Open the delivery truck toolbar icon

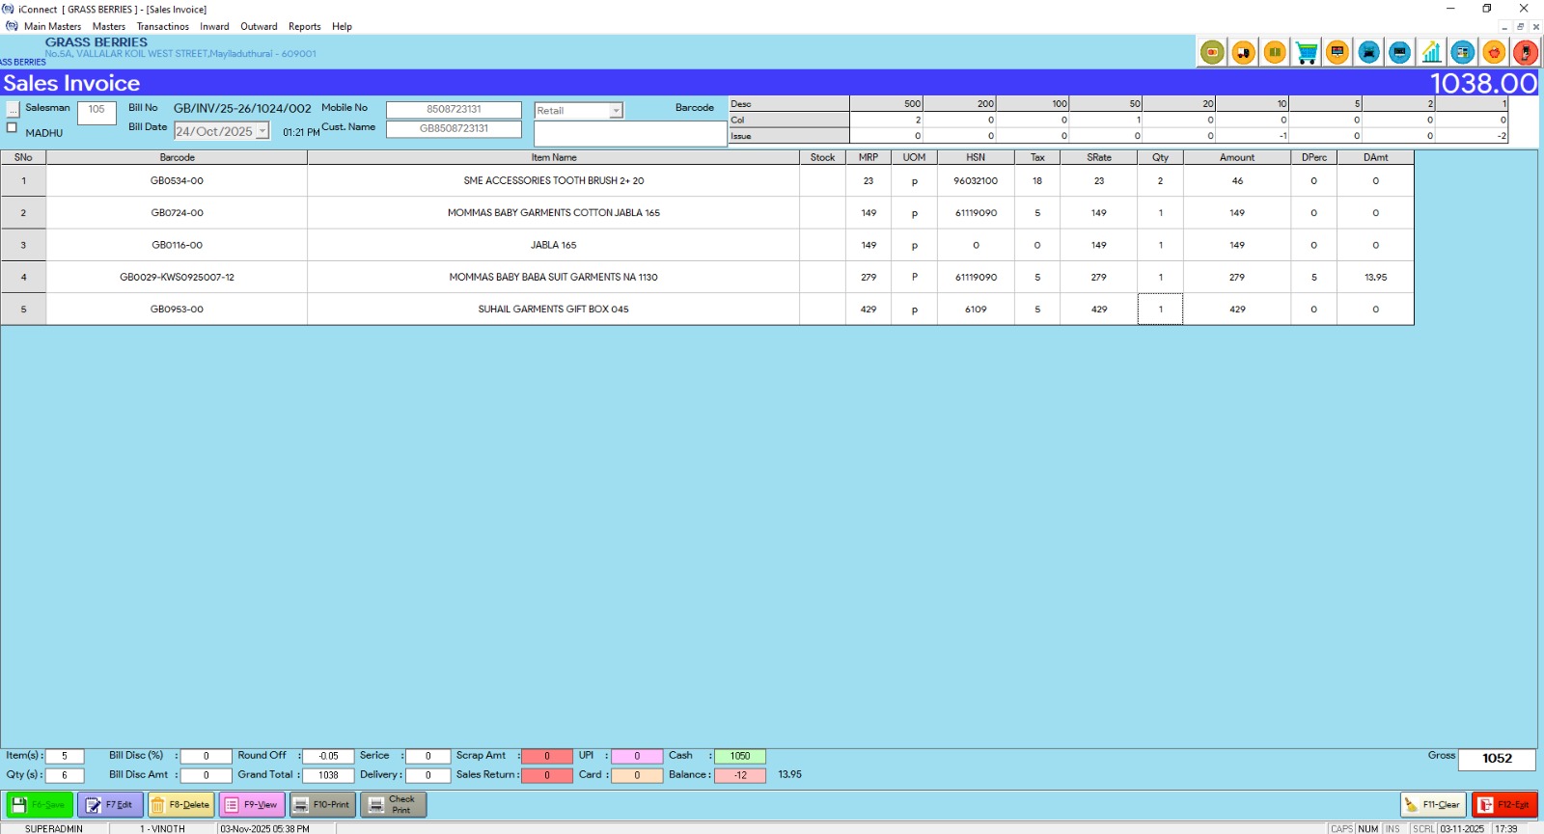click(1244, 53)
